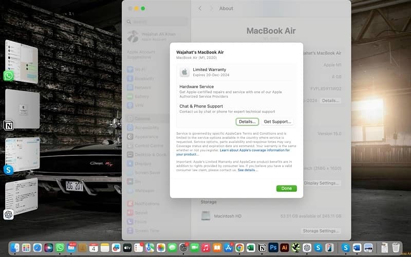Click the Get Support button
Screen dimensions: 411x257
[x=277, y=122]
